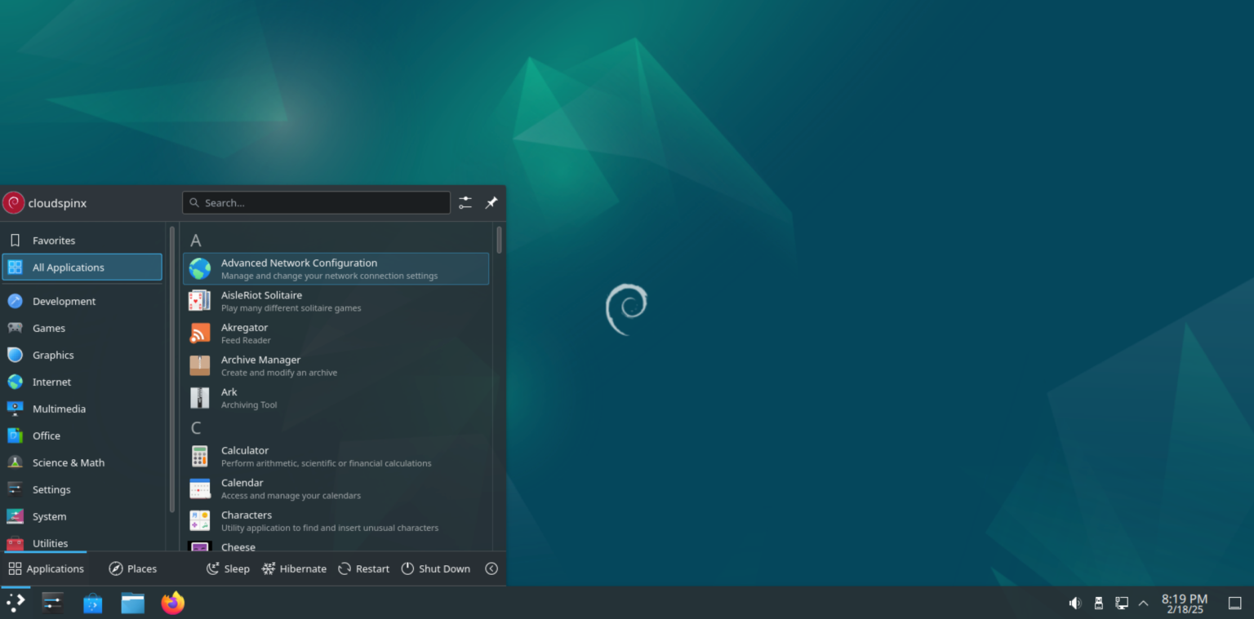Open the launcher configure filters control

click(x=465, y=202)
